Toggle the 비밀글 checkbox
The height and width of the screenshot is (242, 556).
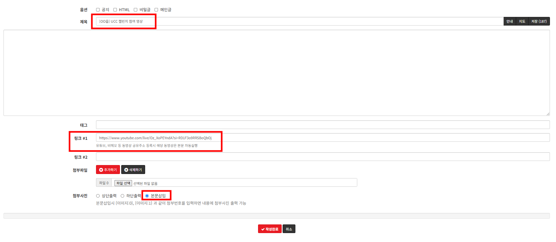pos(136,10)
